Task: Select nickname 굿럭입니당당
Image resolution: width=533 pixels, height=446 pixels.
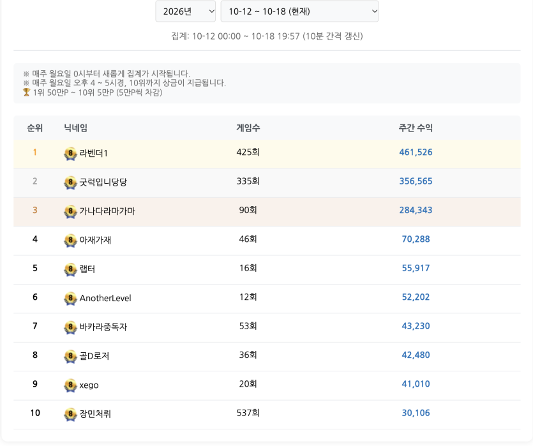Action: pos(103,182)
